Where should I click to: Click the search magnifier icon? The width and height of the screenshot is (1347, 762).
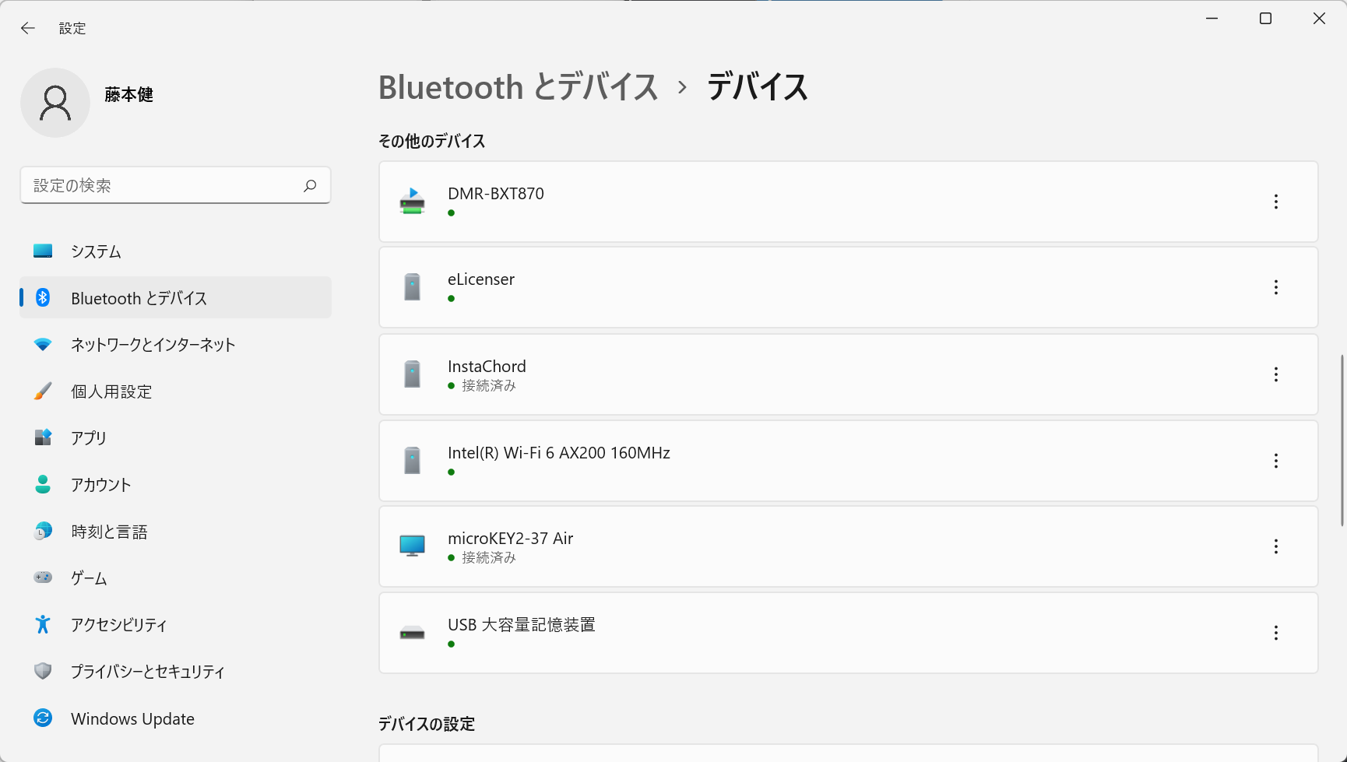point(310,185)
